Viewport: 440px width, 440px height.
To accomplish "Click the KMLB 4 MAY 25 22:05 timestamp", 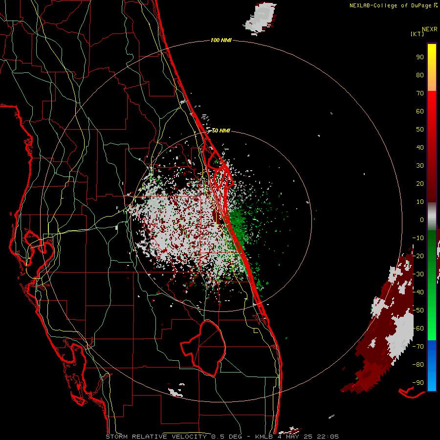I will tap(297, 437).
